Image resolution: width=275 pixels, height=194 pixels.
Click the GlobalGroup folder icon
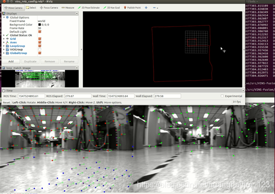coord(7,53)
